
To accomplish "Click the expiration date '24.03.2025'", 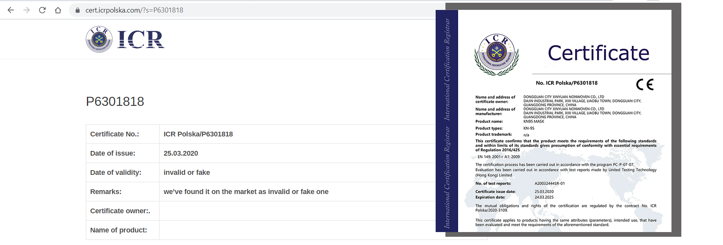I will click(544, 197).
